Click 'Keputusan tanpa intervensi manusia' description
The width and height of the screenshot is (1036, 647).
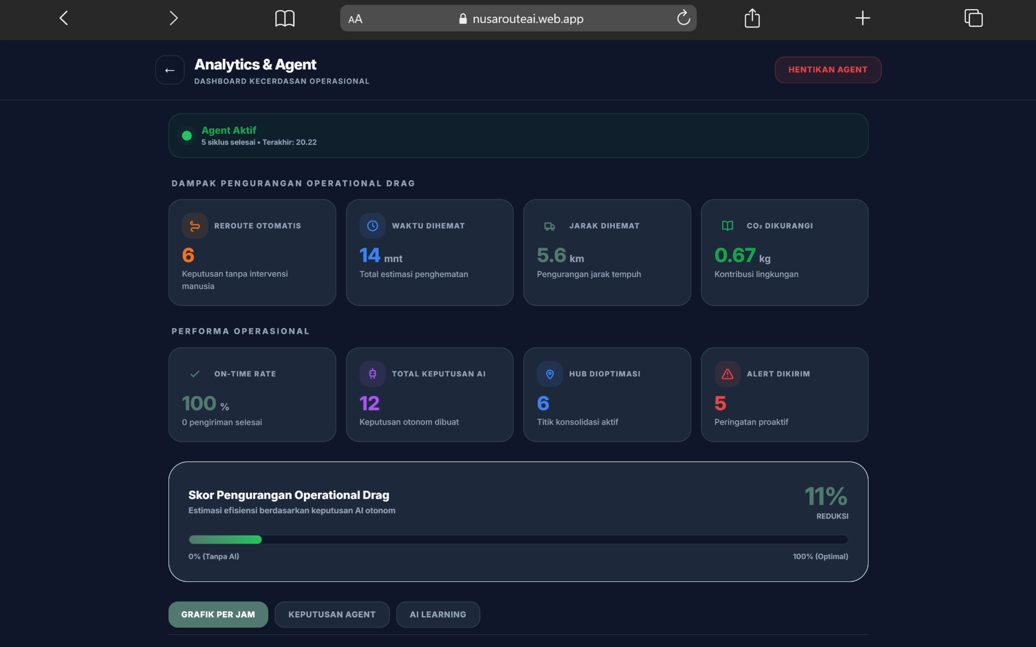click(x=235, y=280)
